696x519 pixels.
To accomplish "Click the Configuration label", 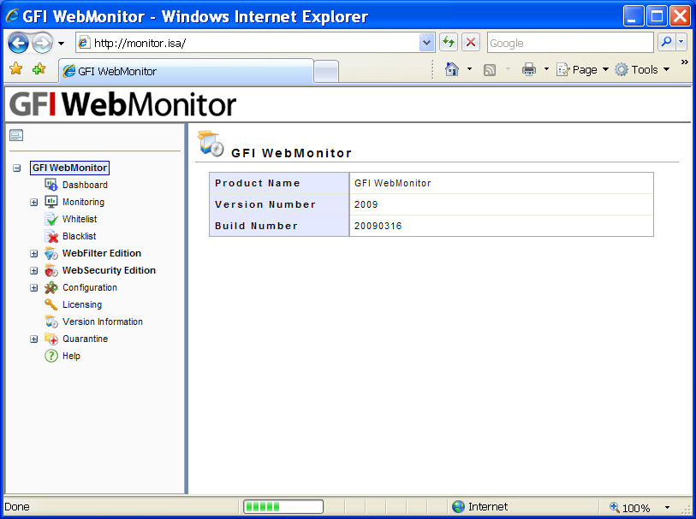I will point(90,287).
